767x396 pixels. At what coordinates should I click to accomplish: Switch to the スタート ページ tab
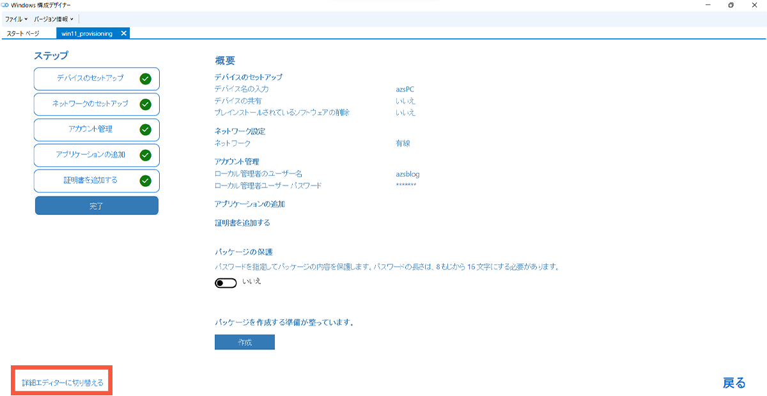point(24,33)
